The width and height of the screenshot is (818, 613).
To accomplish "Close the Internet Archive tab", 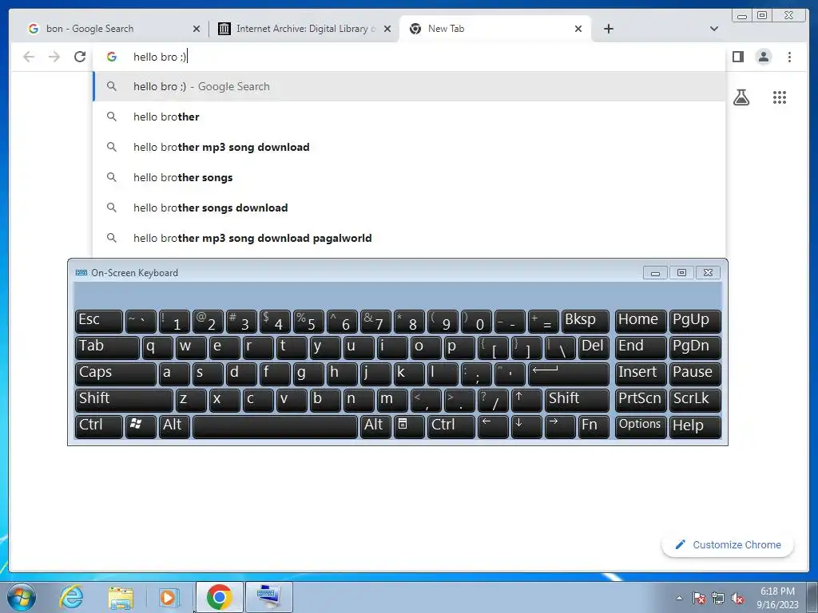I will tap(387, 29).
